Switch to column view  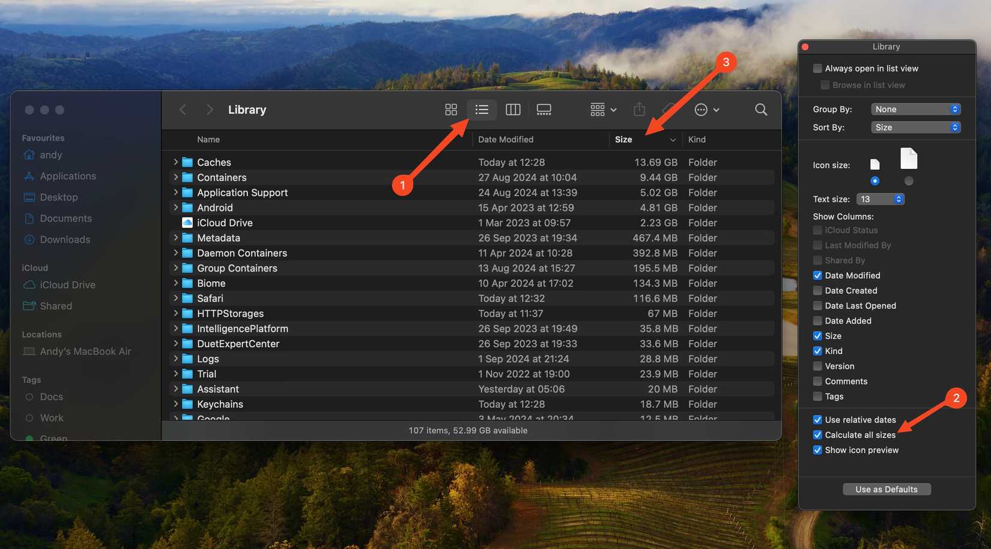point(513,109)
